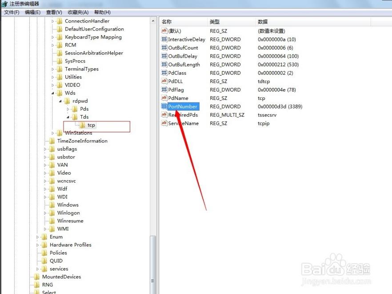Click the PdName string value icon
This screenshot has height=294, width=392.
(x=164, y=98)
